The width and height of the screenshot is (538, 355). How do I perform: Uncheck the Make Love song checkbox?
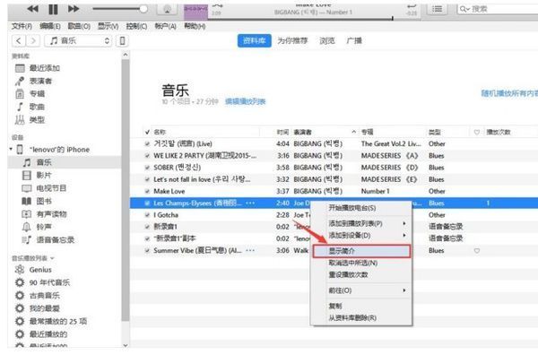[147, 191]
